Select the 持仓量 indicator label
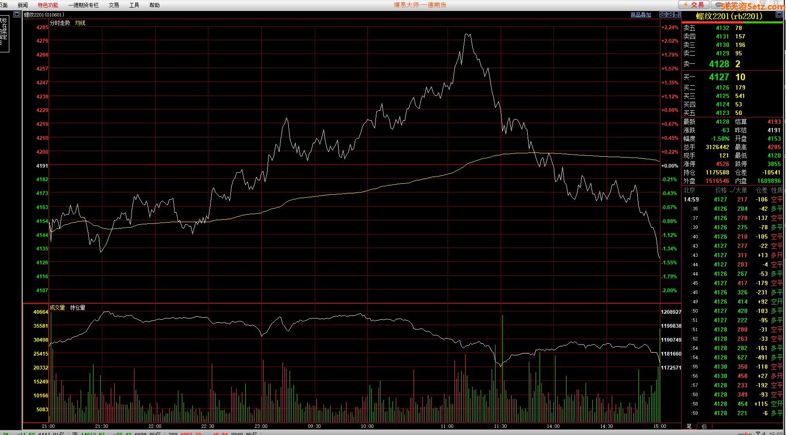This screenshot has width=786, height=435. coord(77,307)
